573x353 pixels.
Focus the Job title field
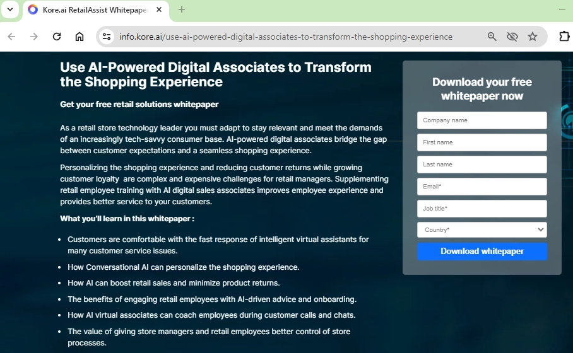(x=482, y=209)
